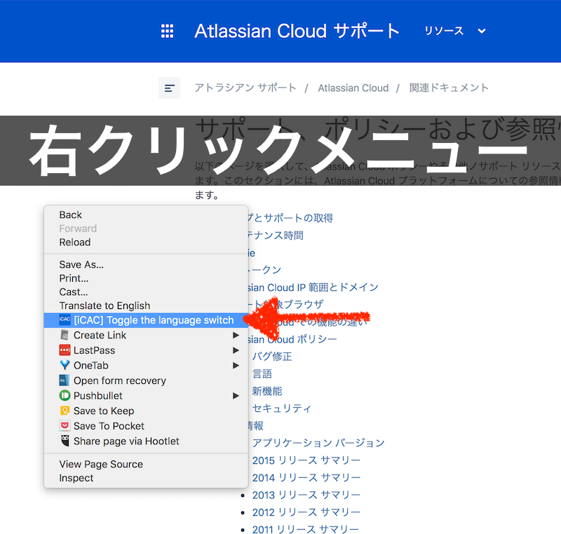The height and width of the screenshot is (534, 561).
Task: Toggle the sidebar navigation icon
Action: pos(169,88)
